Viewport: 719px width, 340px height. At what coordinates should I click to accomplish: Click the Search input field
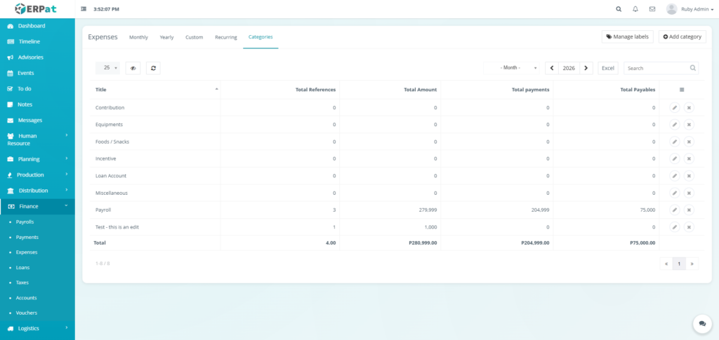[x=657, y=68]
